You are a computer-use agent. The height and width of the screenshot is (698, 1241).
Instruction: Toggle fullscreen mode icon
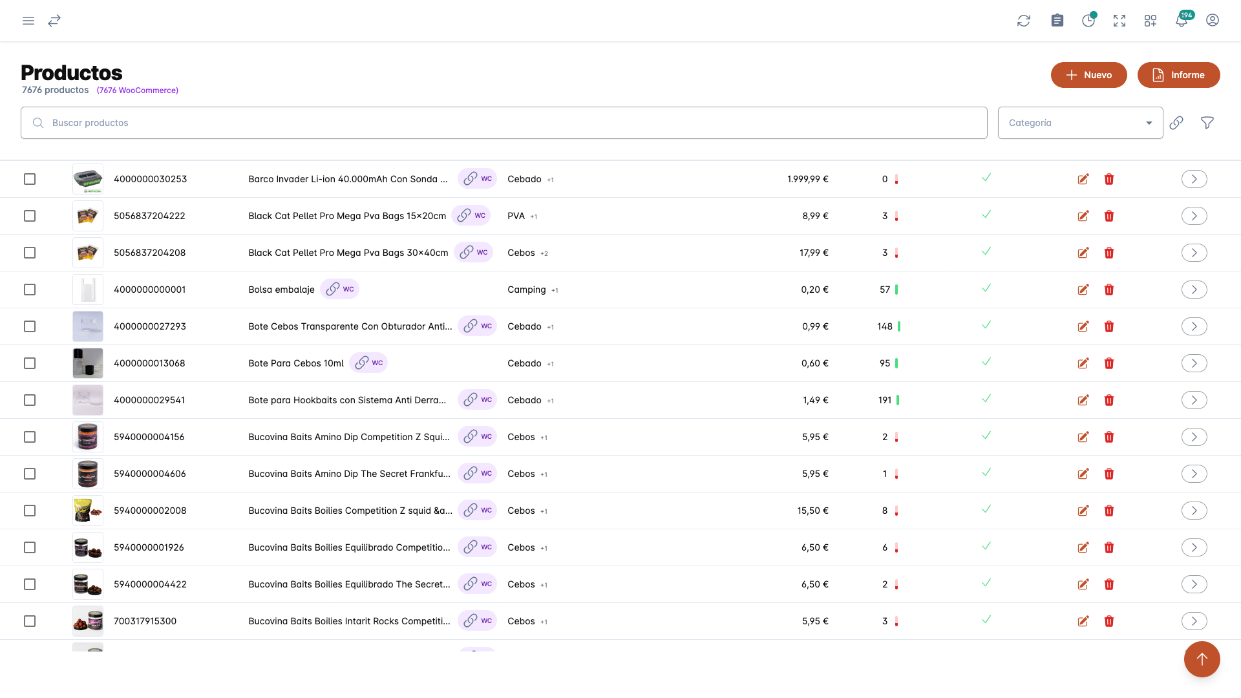1119,21
